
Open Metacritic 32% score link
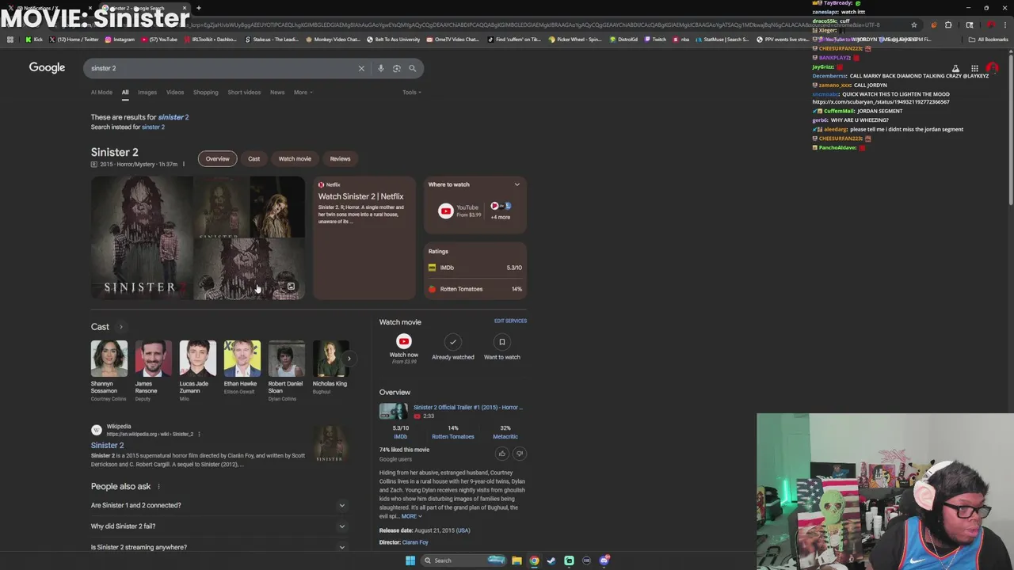[x=505, y=432]
